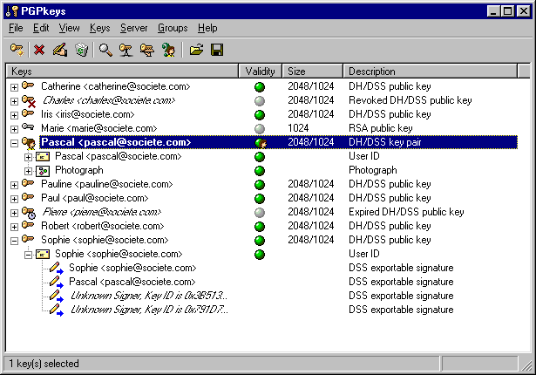536x375 pixels.
Task: Expand the Catherine key entry
Action: click(x=14, y=87)
